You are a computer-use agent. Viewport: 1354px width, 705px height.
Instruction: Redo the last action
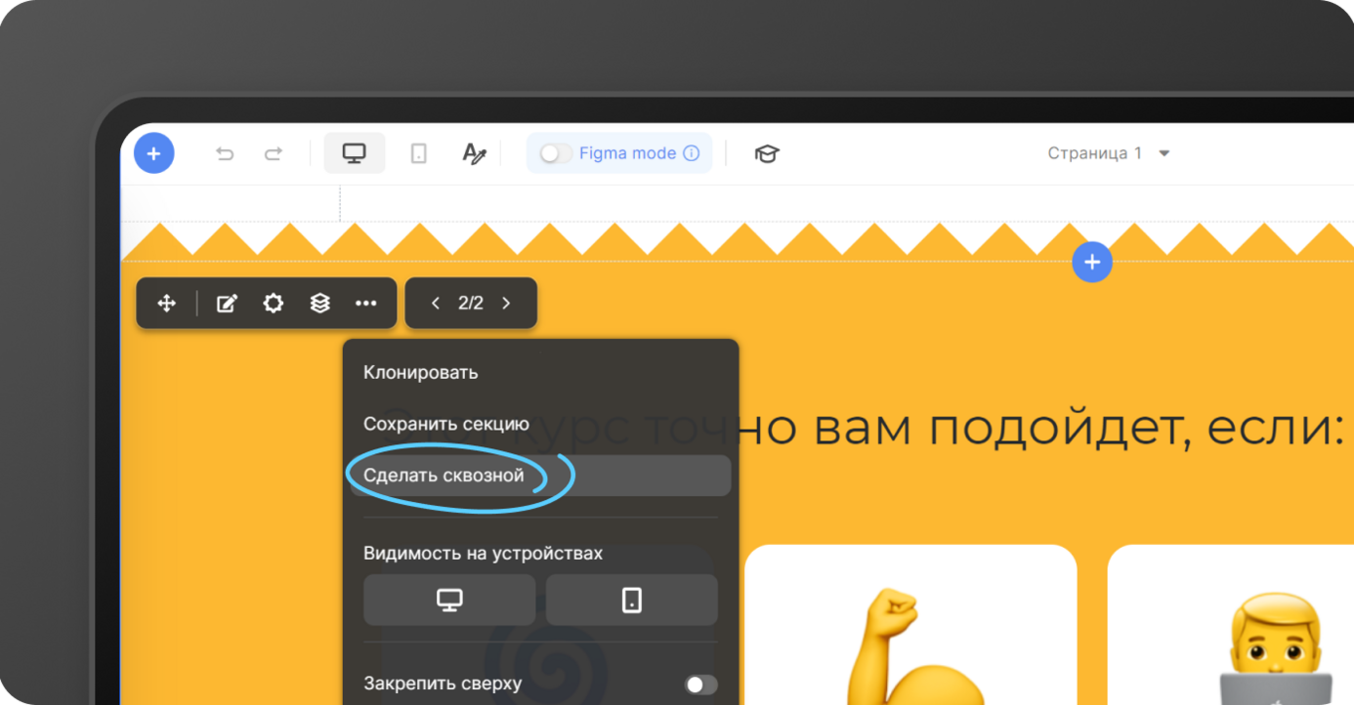[x=274, y=153]
